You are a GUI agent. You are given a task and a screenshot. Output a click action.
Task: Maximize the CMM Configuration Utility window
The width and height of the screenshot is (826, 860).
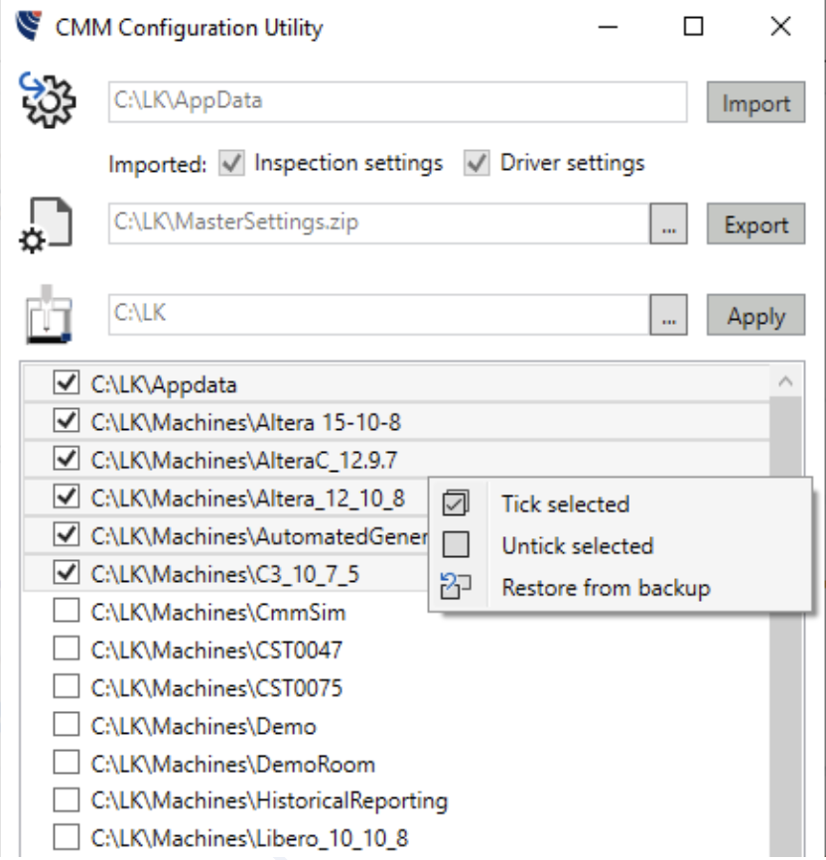pos(693,27)
